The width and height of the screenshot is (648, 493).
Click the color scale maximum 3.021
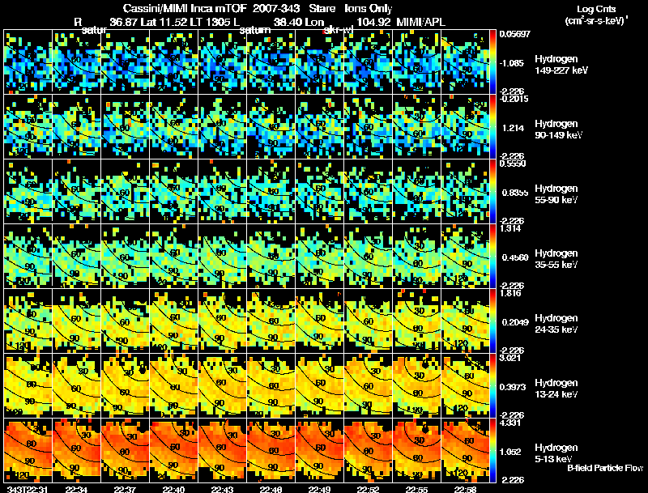pyautogui.click(x=510, y=359)
